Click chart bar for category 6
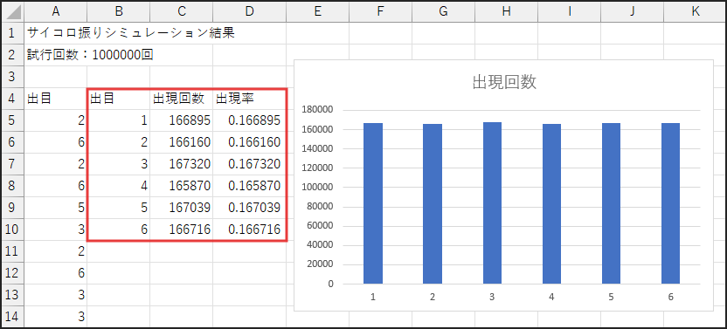 click(x=670, y=203)
